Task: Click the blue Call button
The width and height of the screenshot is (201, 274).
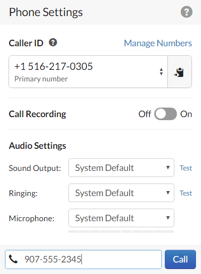Action: [180, 259]
